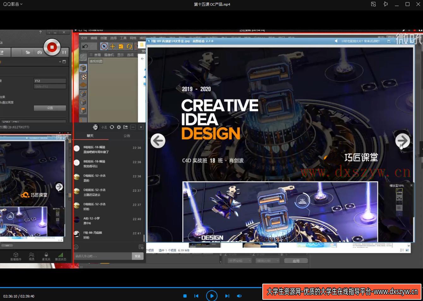Select the C4D live selection tool
This screenshot has height=301, width=423.
(x=104, y=46)
